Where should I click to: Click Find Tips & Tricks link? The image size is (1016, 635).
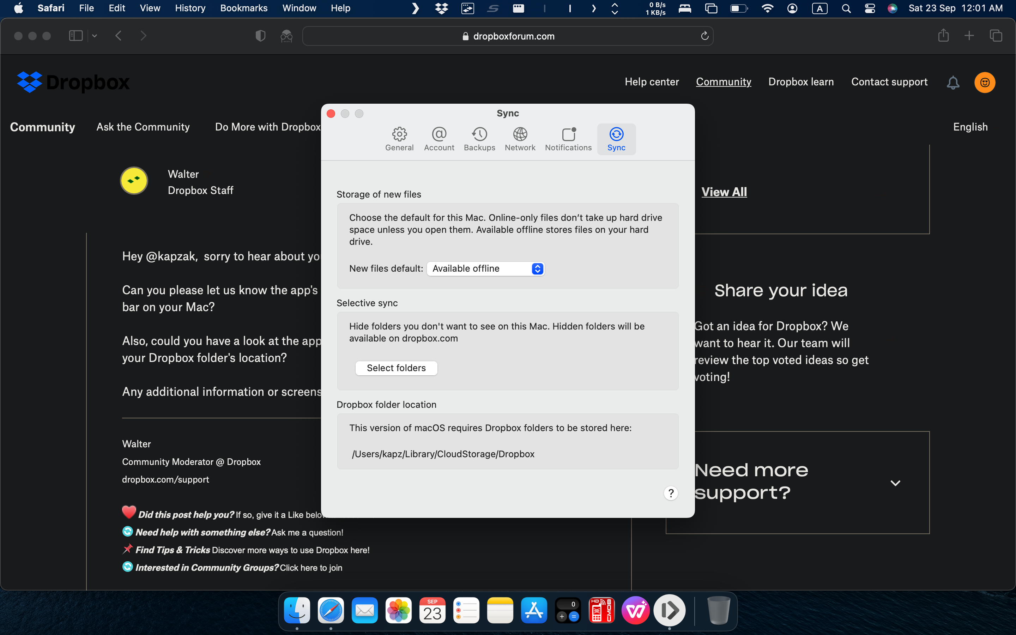(x=252, y=550)
